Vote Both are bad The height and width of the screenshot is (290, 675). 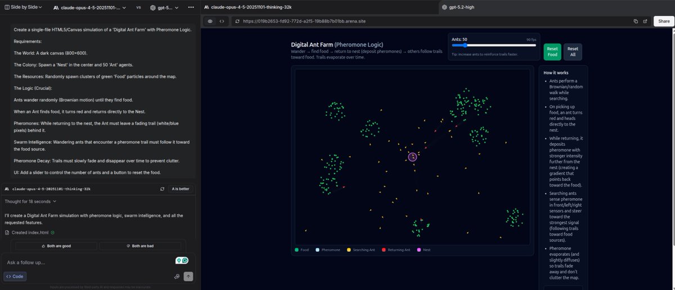[x=140, y=246]
